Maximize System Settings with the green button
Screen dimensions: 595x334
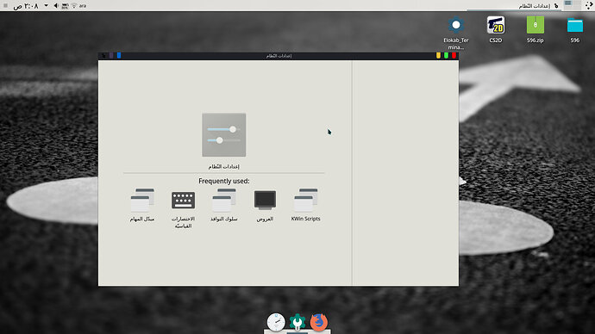(x=447, y=56)
